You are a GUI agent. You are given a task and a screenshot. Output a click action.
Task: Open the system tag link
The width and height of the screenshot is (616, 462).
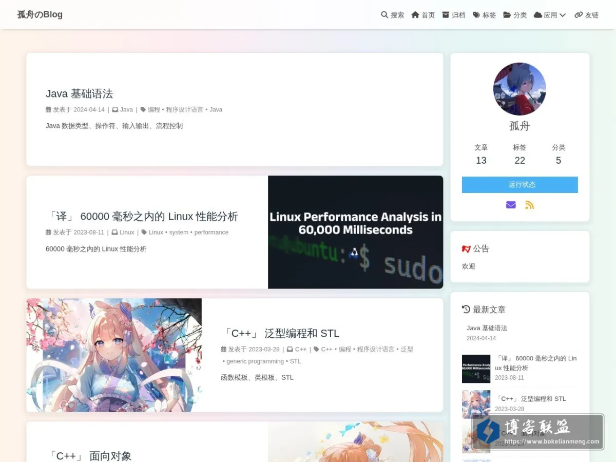pos(179,232)
